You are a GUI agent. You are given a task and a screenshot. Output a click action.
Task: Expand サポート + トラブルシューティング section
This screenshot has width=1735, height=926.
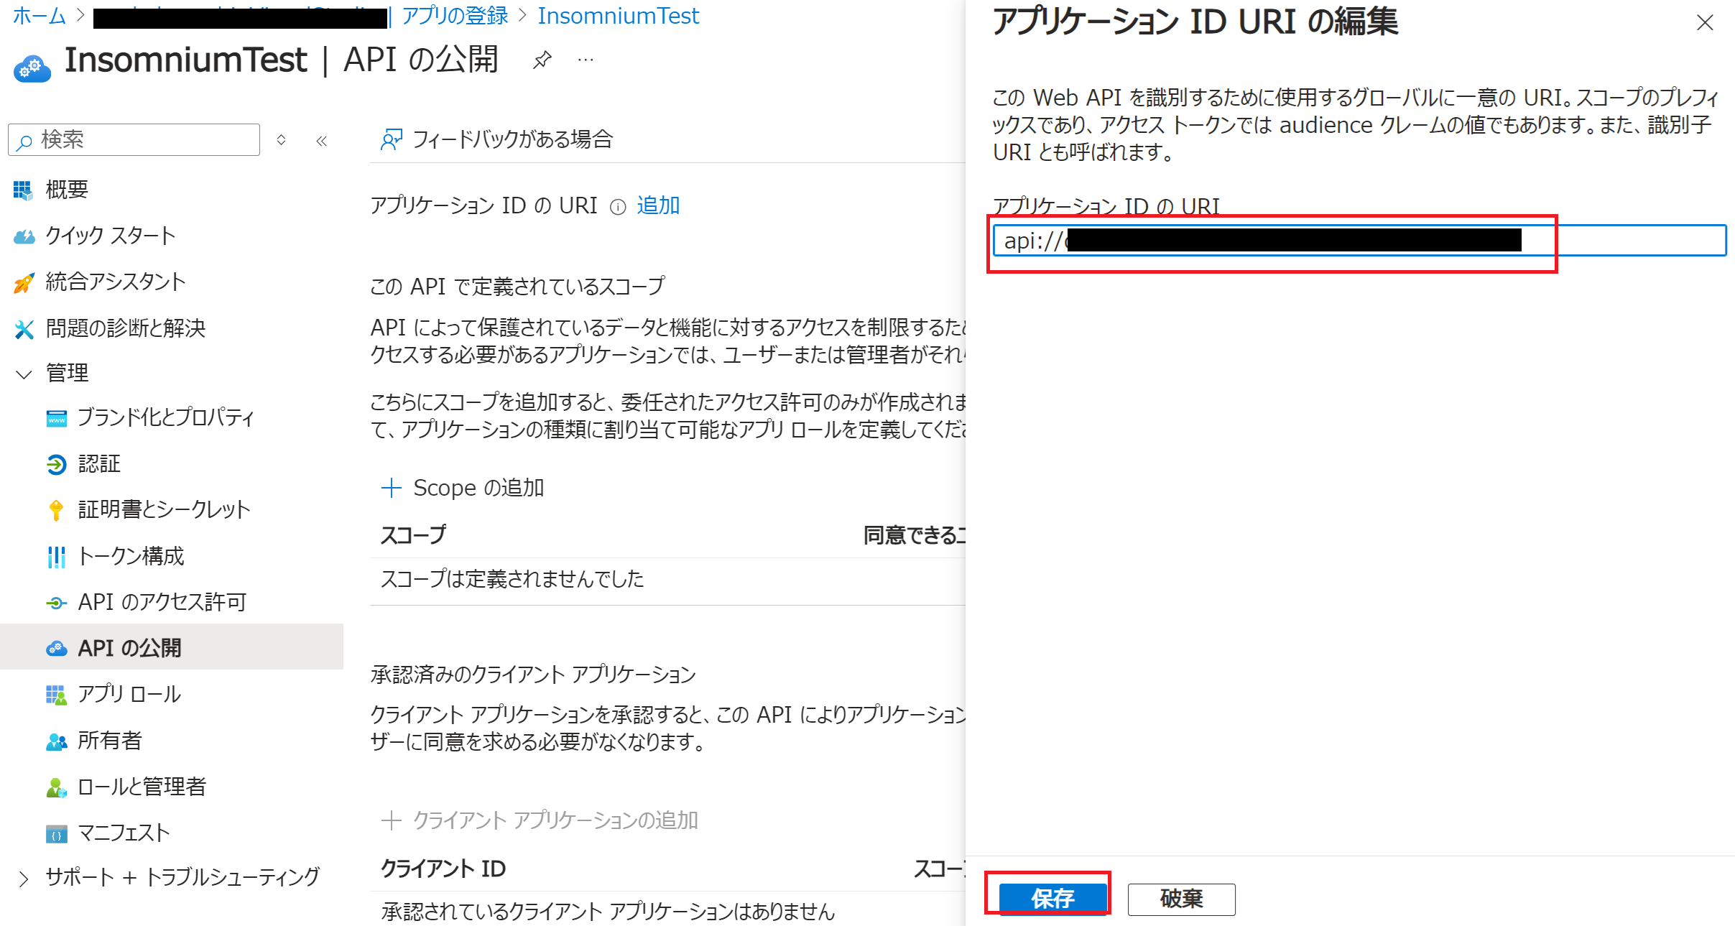(24, 878)
